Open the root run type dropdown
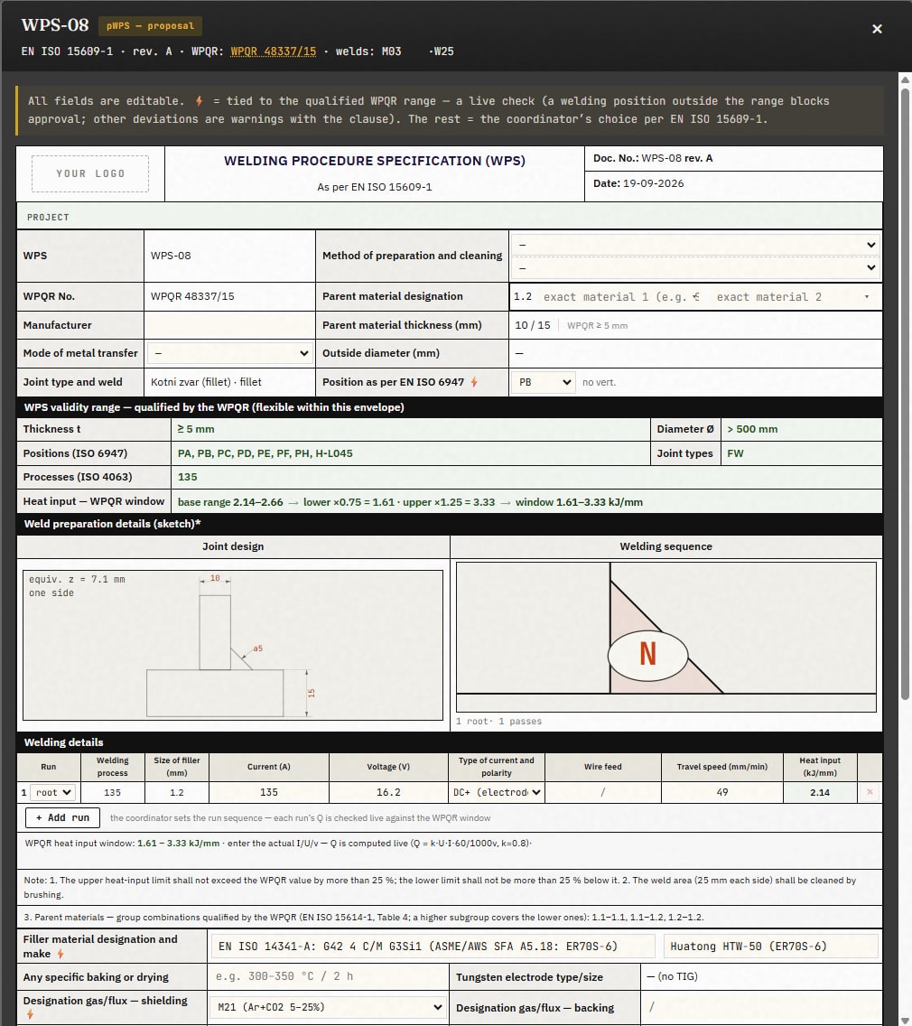912x1026 pixels. 53,792
